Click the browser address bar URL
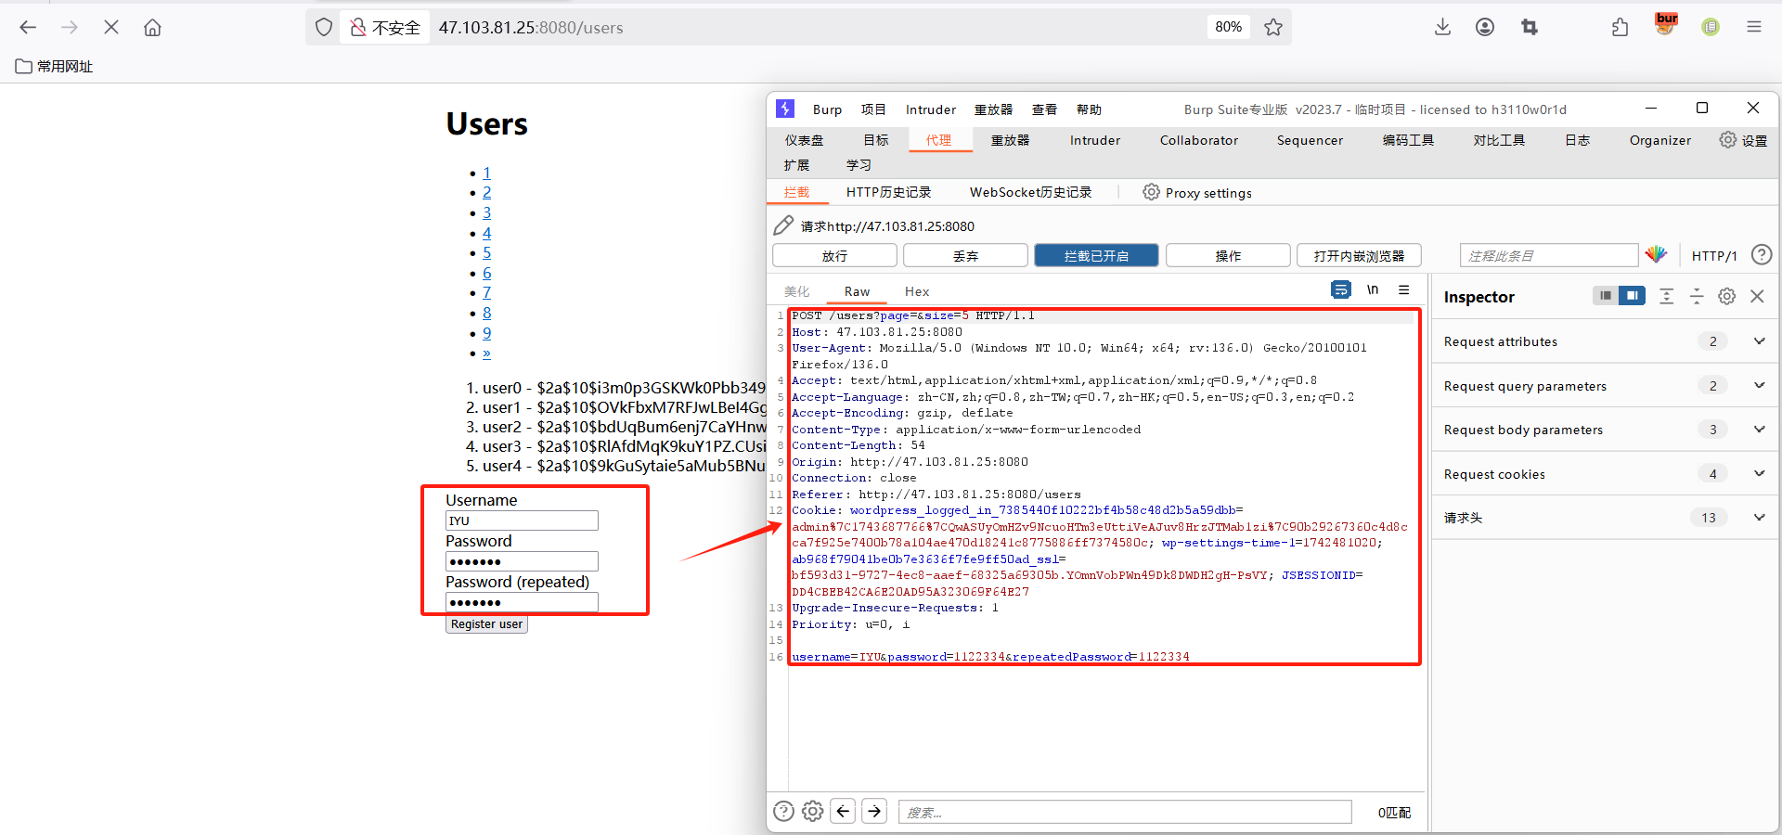This screenshot has height=835, width=1782. [531, 27]
